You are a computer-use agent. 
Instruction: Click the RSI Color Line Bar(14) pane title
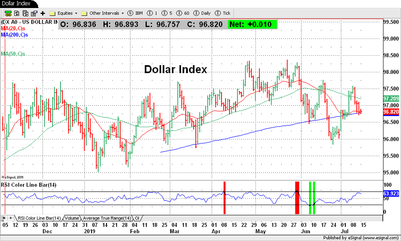pos(28,185)
